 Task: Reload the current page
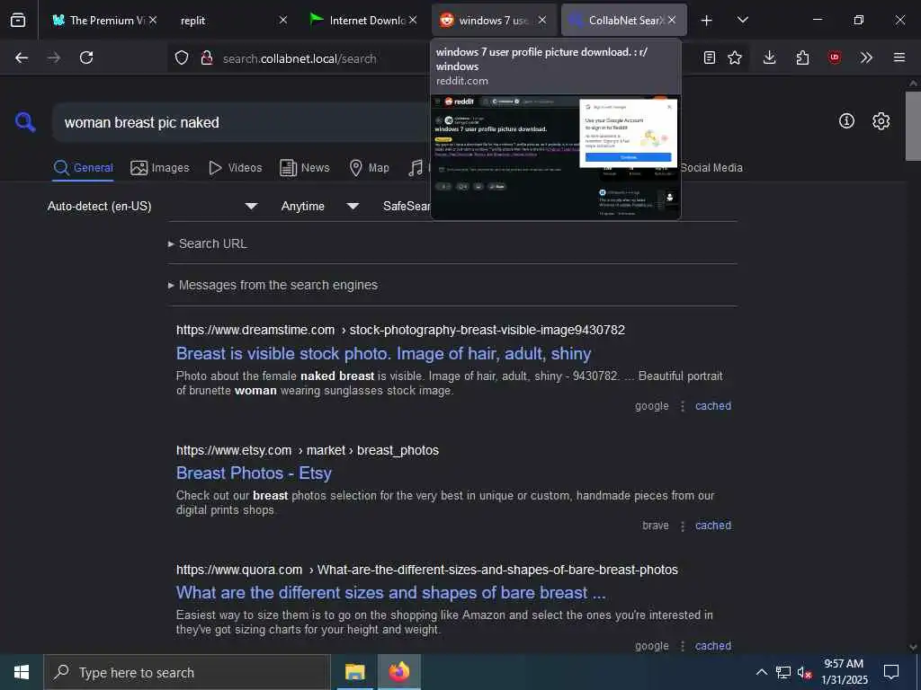click(x=86, y=57)
